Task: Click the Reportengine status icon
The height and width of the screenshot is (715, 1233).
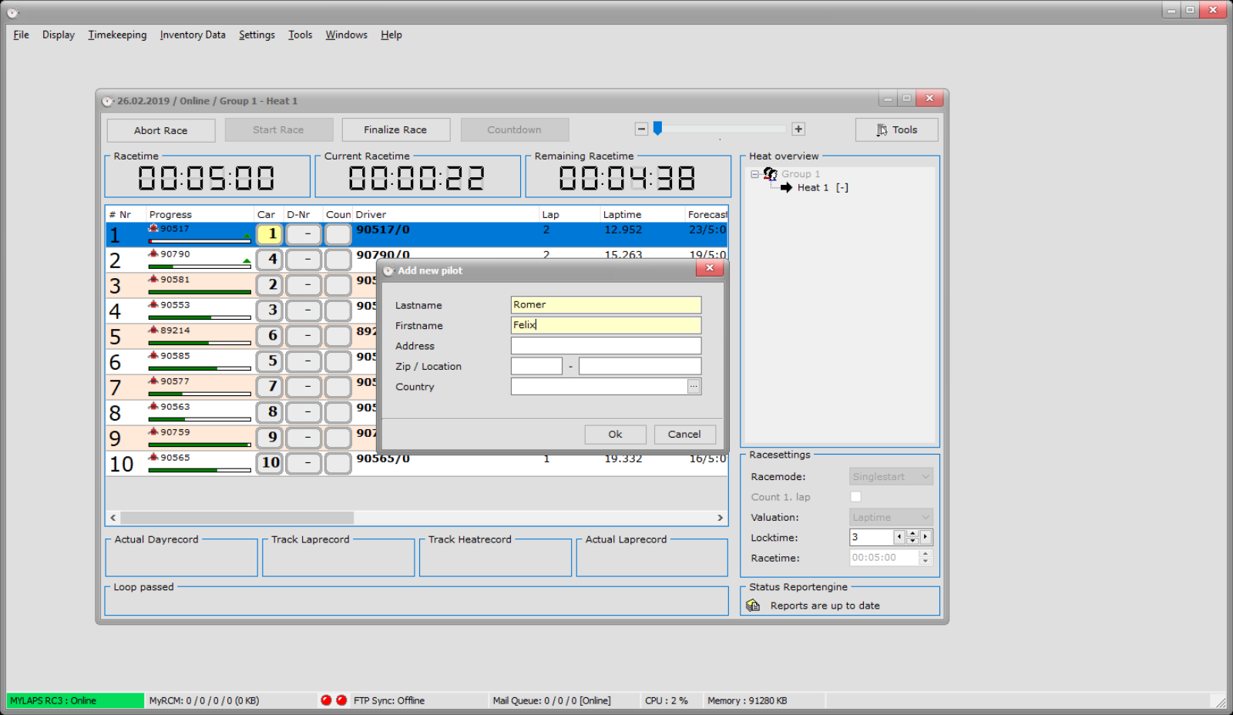Action: [753, 606]
